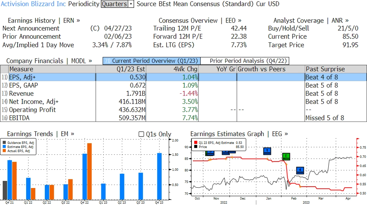367x206 pixels.
Task: Select row 14 Net Income, Adj+
Action: coord(183,102)
